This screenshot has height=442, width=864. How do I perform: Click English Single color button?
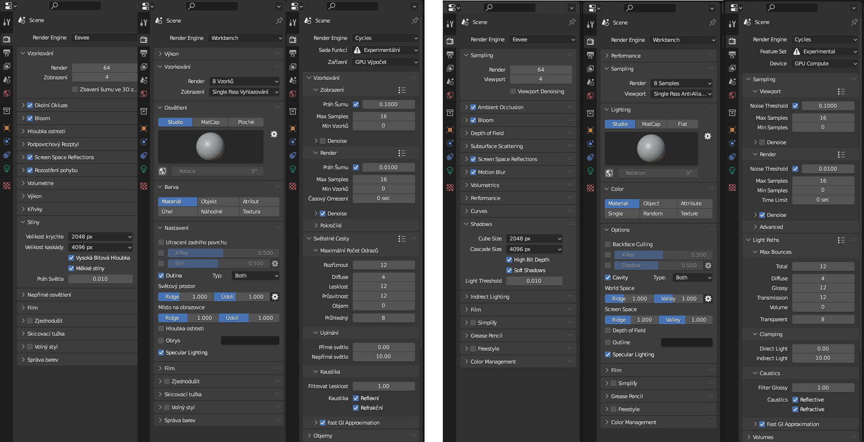622,214
